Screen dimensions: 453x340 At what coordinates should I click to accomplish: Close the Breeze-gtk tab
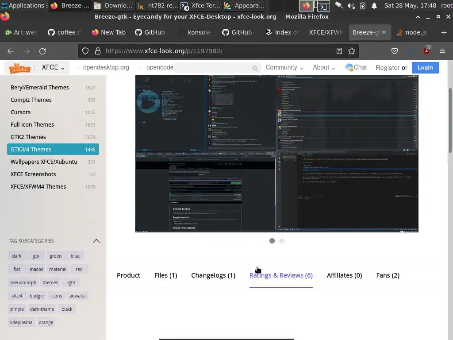384,32
